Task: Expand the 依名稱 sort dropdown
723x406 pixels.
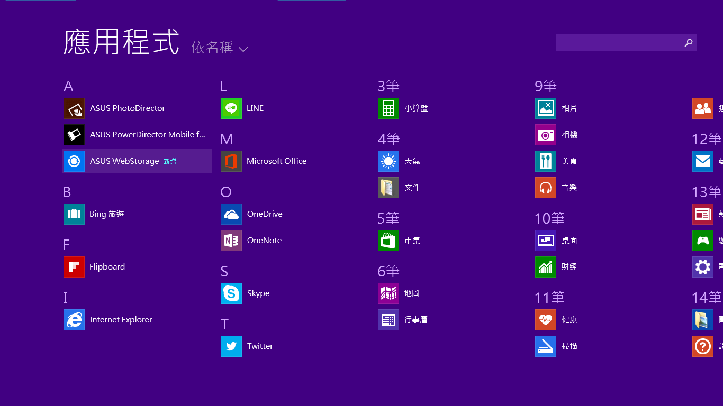Action: click(x=212, y=48)
